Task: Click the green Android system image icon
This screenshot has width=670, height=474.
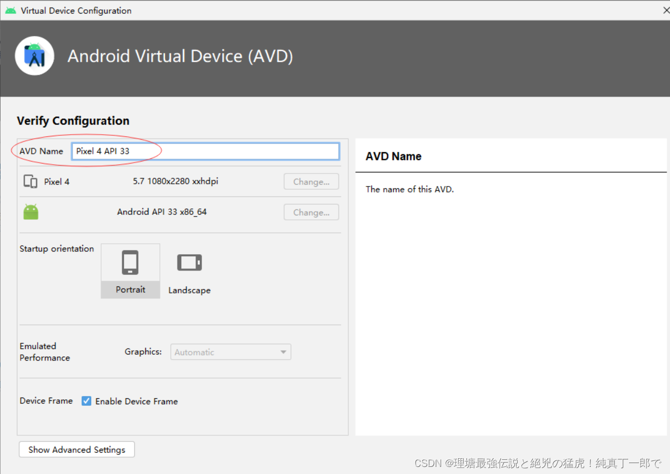Action: (31, 212)
